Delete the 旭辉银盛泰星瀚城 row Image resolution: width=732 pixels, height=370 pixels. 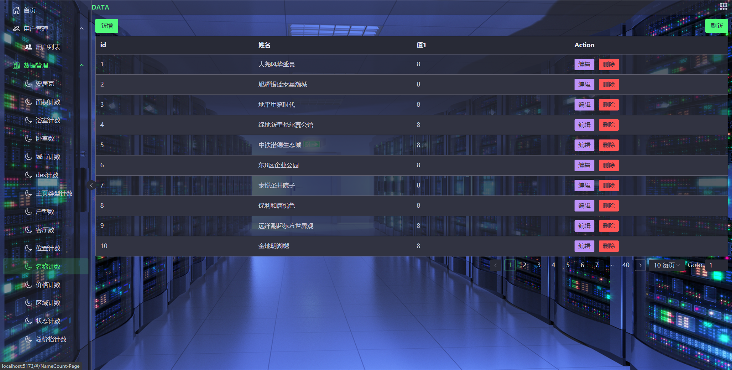point(608,85)
